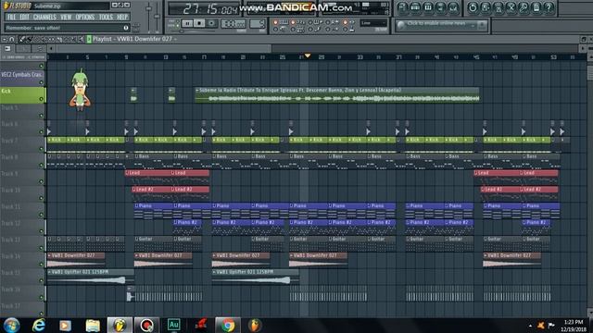Mute the VEC2 Cymbals track
593x333 pixels.
pos(41,82)
